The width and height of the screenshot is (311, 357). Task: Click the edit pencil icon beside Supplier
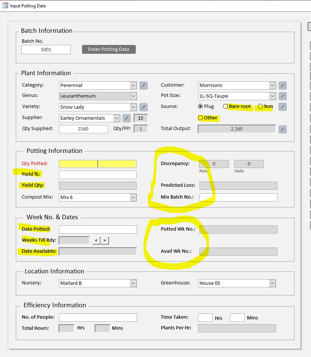127,118
